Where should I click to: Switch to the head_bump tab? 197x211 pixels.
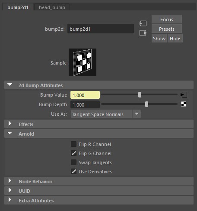pos(52,7)
